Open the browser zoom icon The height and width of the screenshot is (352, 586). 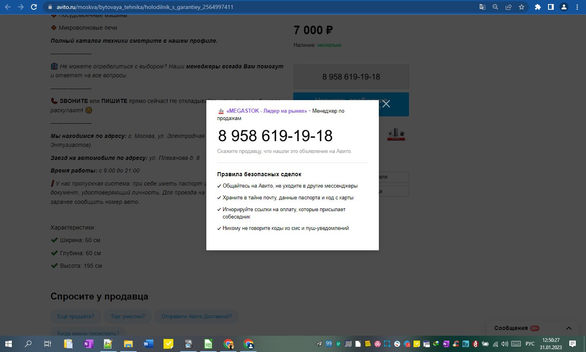[495, 7]
